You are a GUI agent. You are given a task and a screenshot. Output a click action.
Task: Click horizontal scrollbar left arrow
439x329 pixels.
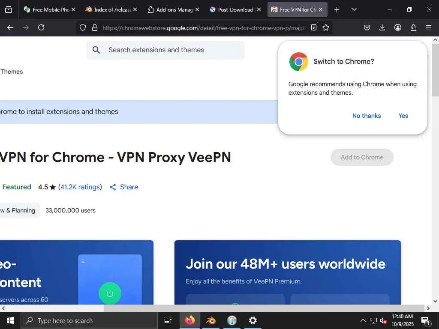(x=3, y=308)
